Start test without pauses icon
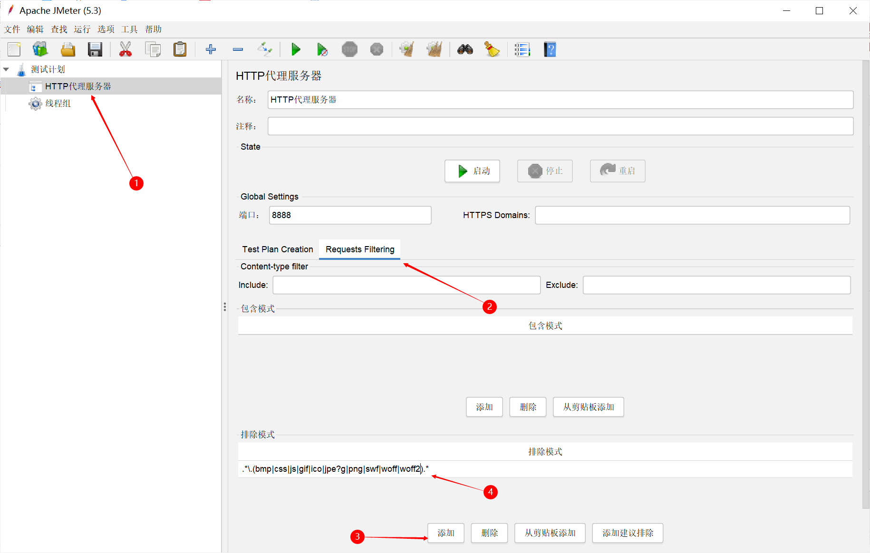Viewport: 870px width, 553px height. point(322,49)
